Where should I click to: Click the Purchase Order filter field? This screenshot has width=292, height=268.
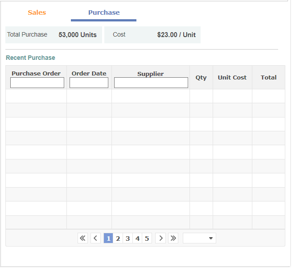click(x=37, y=83)
